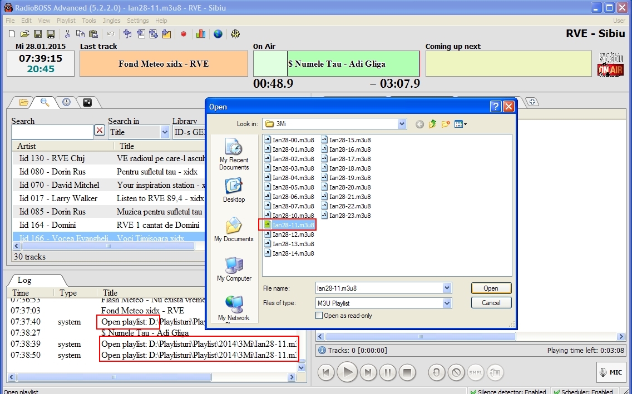This screenshot has width=632, height=394.
Task: Click the File name input field
Action: (x=379, y=288)
